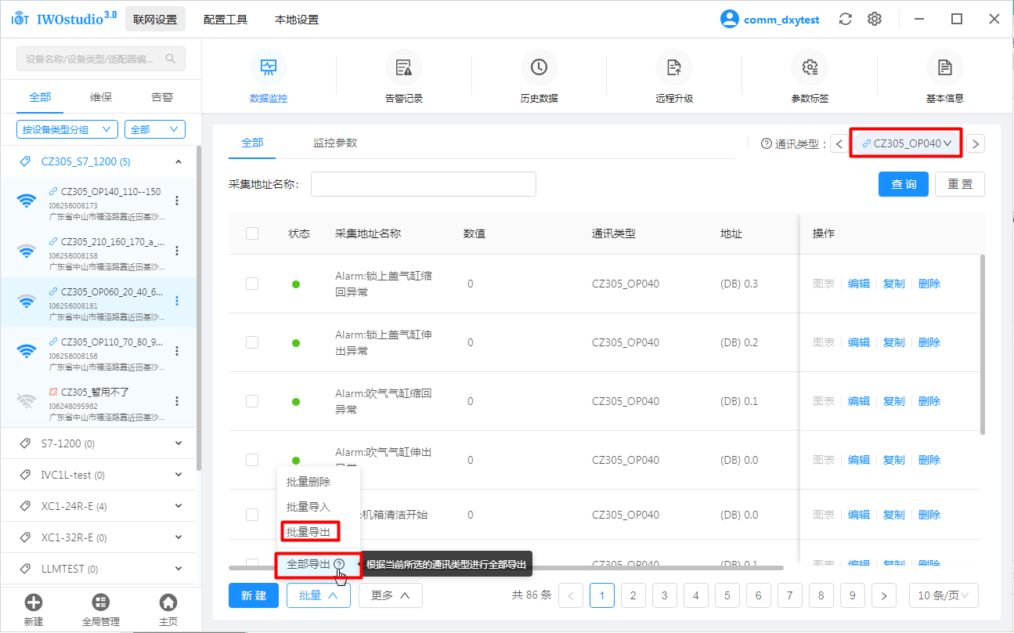Switch to the 监控参数 tab
This screenshot has width=1014, height=633.
[x=335, y=143]
